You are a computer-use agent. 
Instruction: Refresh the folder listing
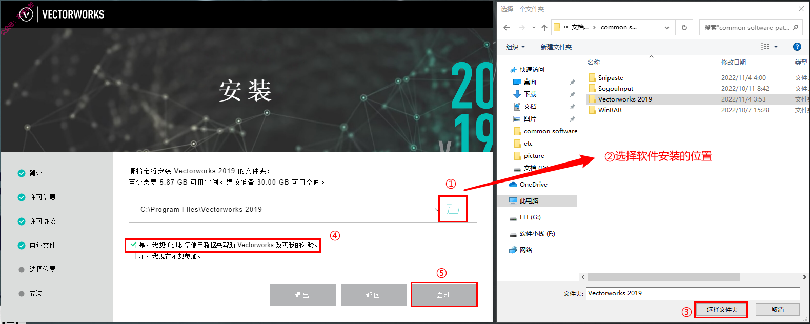[684, 28]
